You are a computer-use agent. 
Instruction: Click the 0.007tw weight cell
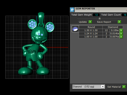pos(115,37)
